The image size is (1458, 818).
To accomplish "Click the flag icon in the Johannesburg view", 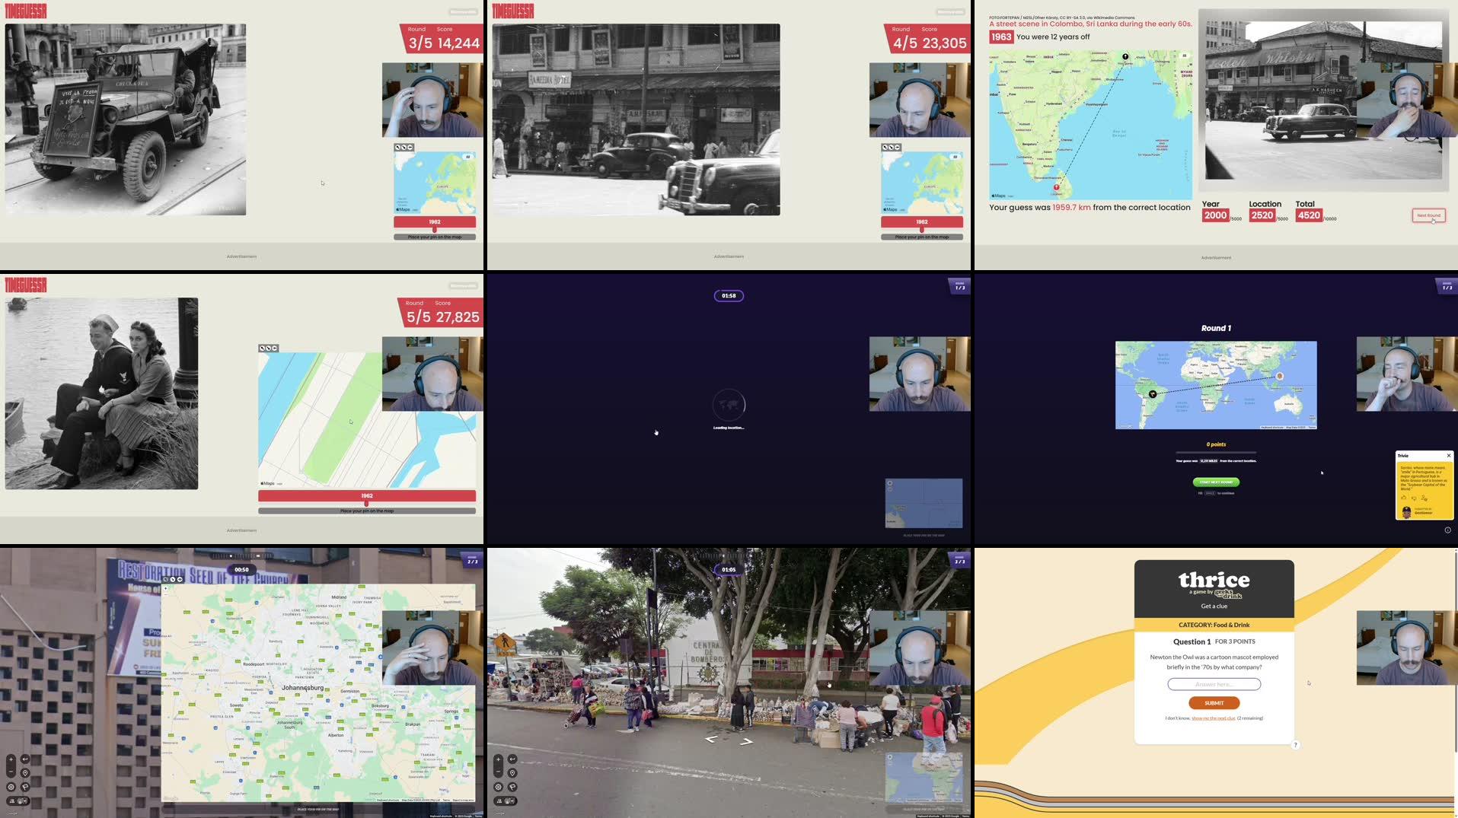I will point(25,787).
